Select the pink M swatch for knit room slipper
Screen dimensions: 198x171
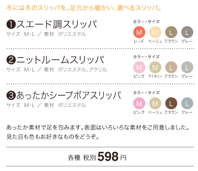pyautogui.click(x=139, y=67)
